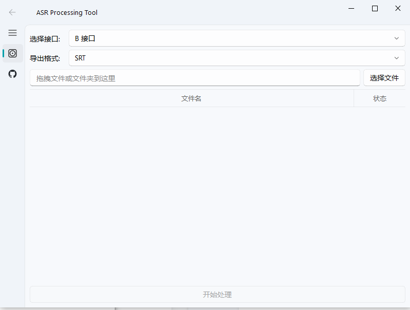The height and width of the screenshot is (310, 410).
Task: Open the hamburger navigation menu
Action: pyautogui.click(x=12, y=33)
